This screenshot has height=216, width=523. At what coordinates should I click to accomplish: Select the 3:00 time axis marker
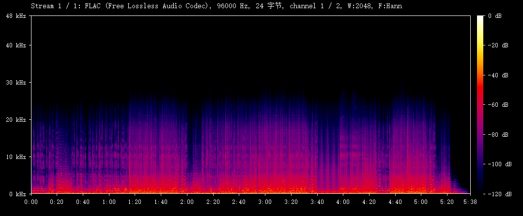tap(265, 202)
